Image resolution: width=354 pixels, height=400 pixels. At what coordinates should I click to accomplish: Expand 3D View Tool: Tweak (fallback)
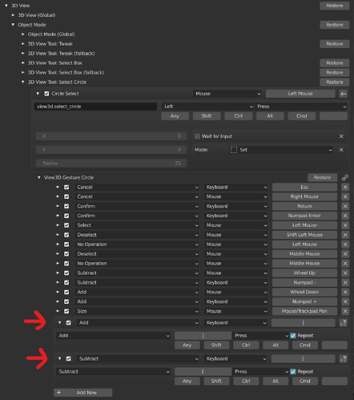(x=23, y=54)
